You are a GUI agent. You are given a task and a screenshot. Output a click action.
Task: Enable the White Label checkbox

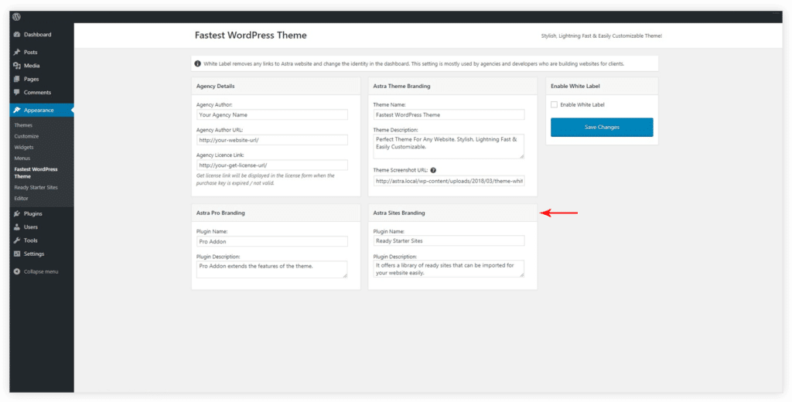point(554,104)
